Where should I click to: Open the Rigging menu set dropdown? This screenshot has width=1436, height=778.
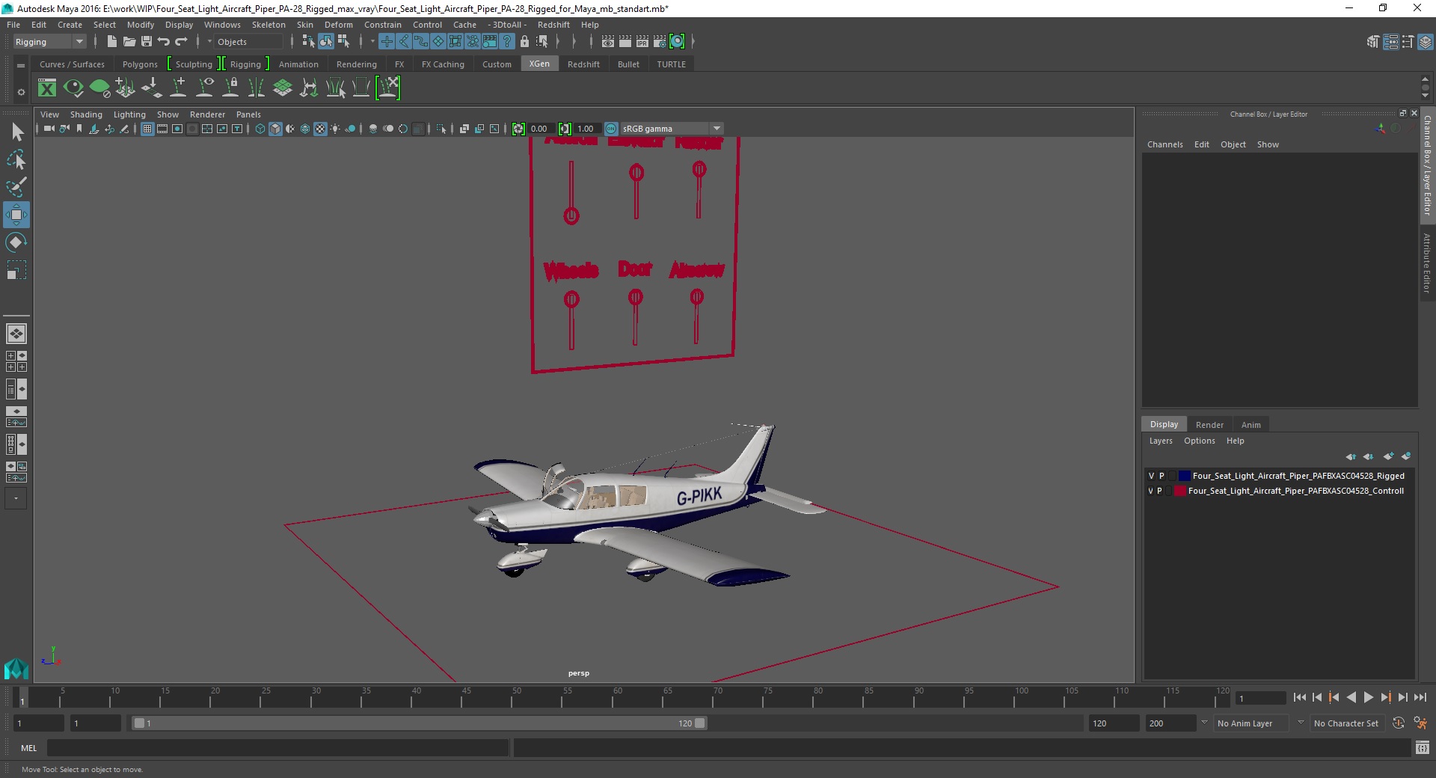coord(49,42)
